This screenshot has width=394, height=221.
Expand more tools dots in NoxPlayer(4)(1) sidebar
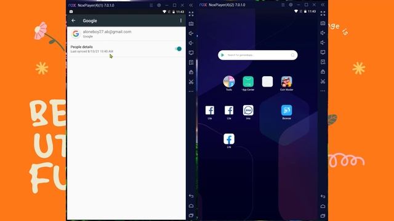pos(191,91)
